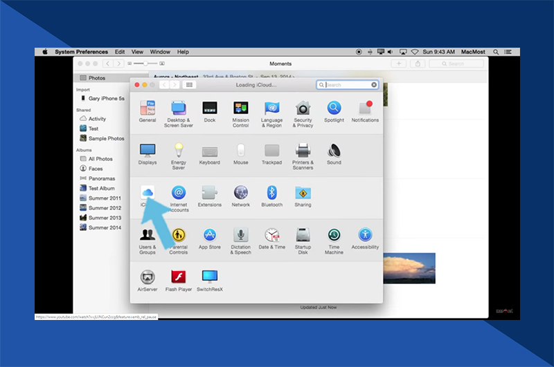Image resolution: width=554 pixels, height=367 pixels.
Task: Select Photos in the Photos sidebar
Action: [x=111, y=78]
